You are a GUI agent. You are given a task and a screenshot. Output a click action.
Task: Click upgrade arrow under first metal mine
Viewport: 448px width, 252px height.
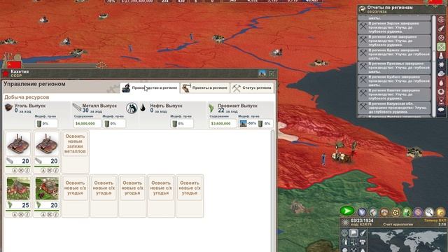point(15,170)
